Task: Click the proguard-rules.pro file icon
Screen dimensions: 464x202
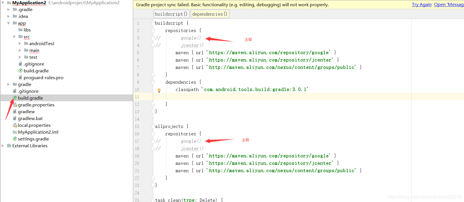Action: [20, 77]
